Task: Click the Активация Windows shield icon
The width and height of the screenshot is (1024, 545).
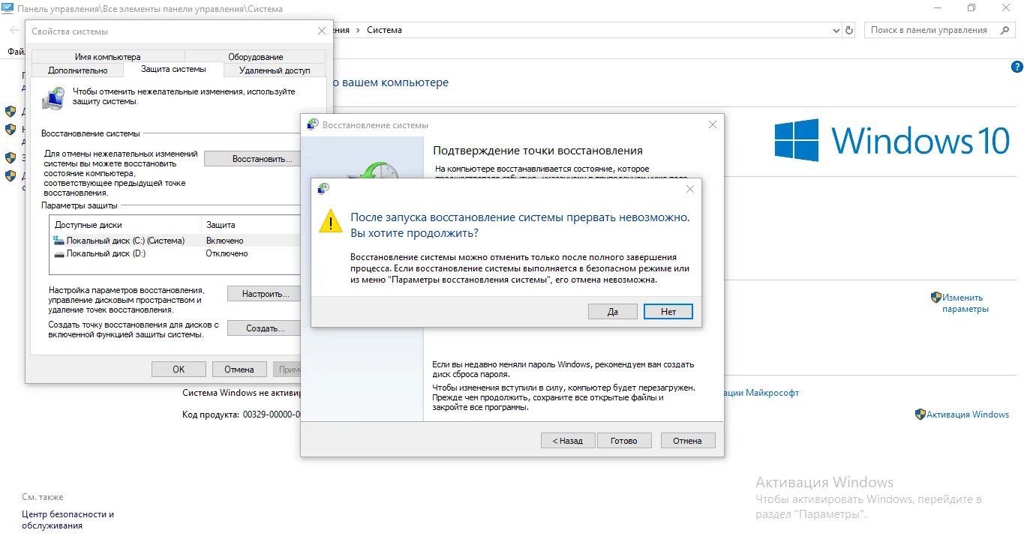Action: coord(920,415)
